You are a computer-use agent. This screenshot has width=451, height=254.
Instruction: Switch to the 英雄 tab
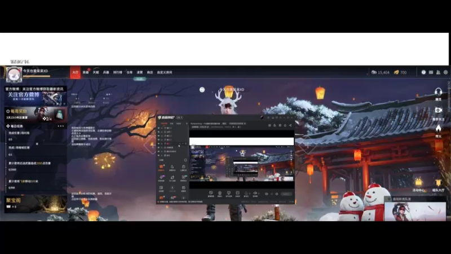click(86, 72)
